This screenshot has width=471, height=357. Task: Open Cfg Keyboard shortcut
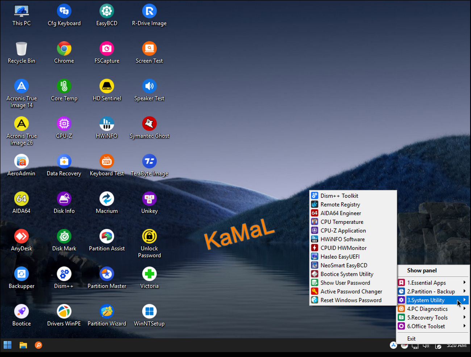(64, 16)
